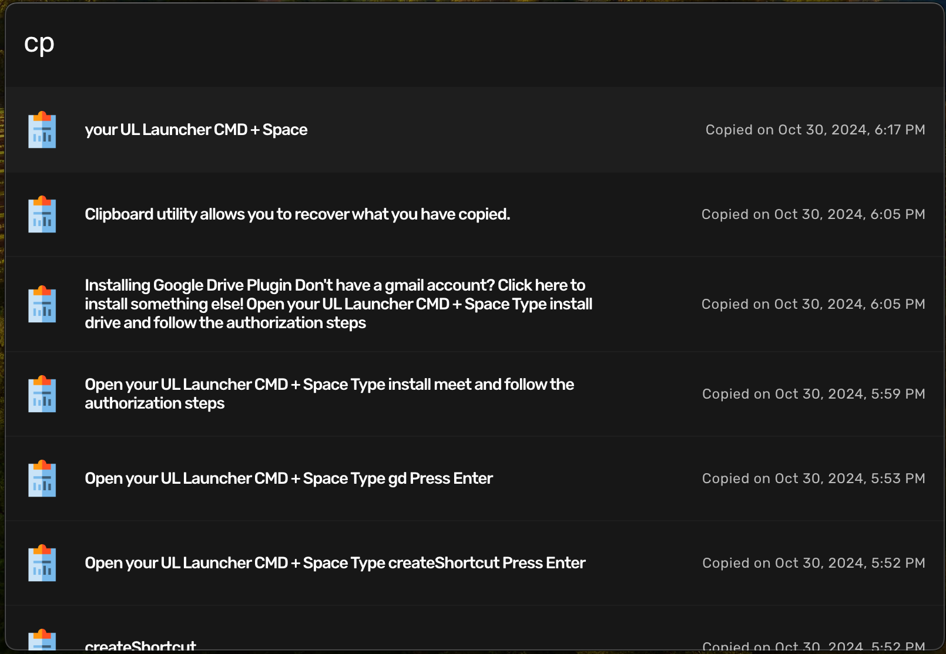The height and width of the screenshot is (654, 946).
Task: Select the 'install meet and follow' clipboard entry
Action: 330,393
